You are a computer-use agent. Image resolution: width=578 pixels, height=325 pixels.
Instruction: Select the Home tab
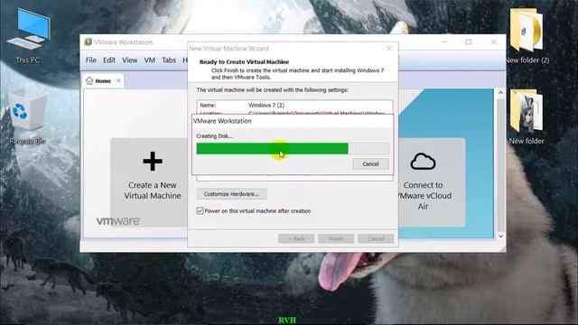coord(103,80)
